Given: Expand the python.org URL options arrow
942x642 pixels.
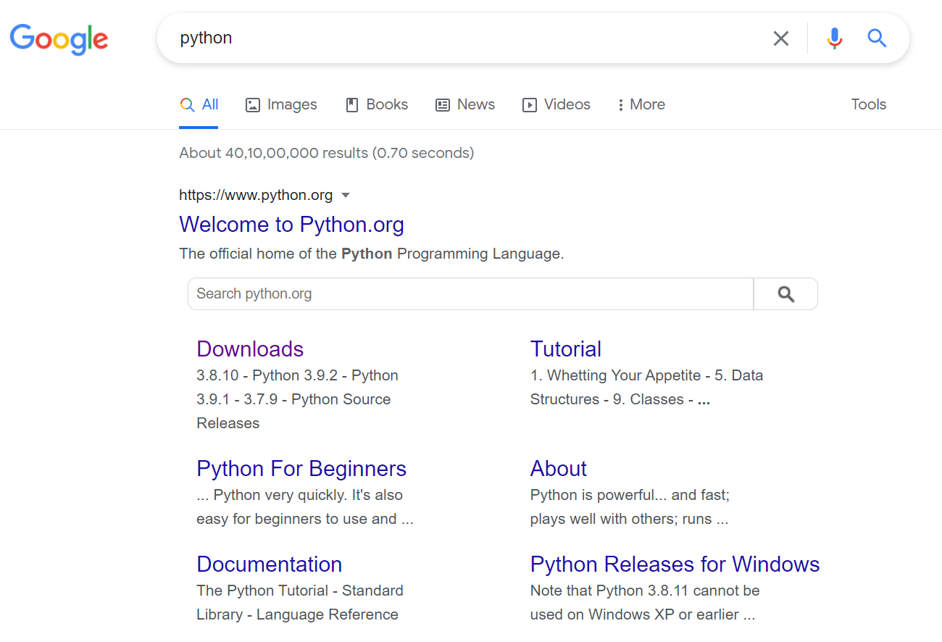Looking at the screenshot, I should (x=346, y=195).
